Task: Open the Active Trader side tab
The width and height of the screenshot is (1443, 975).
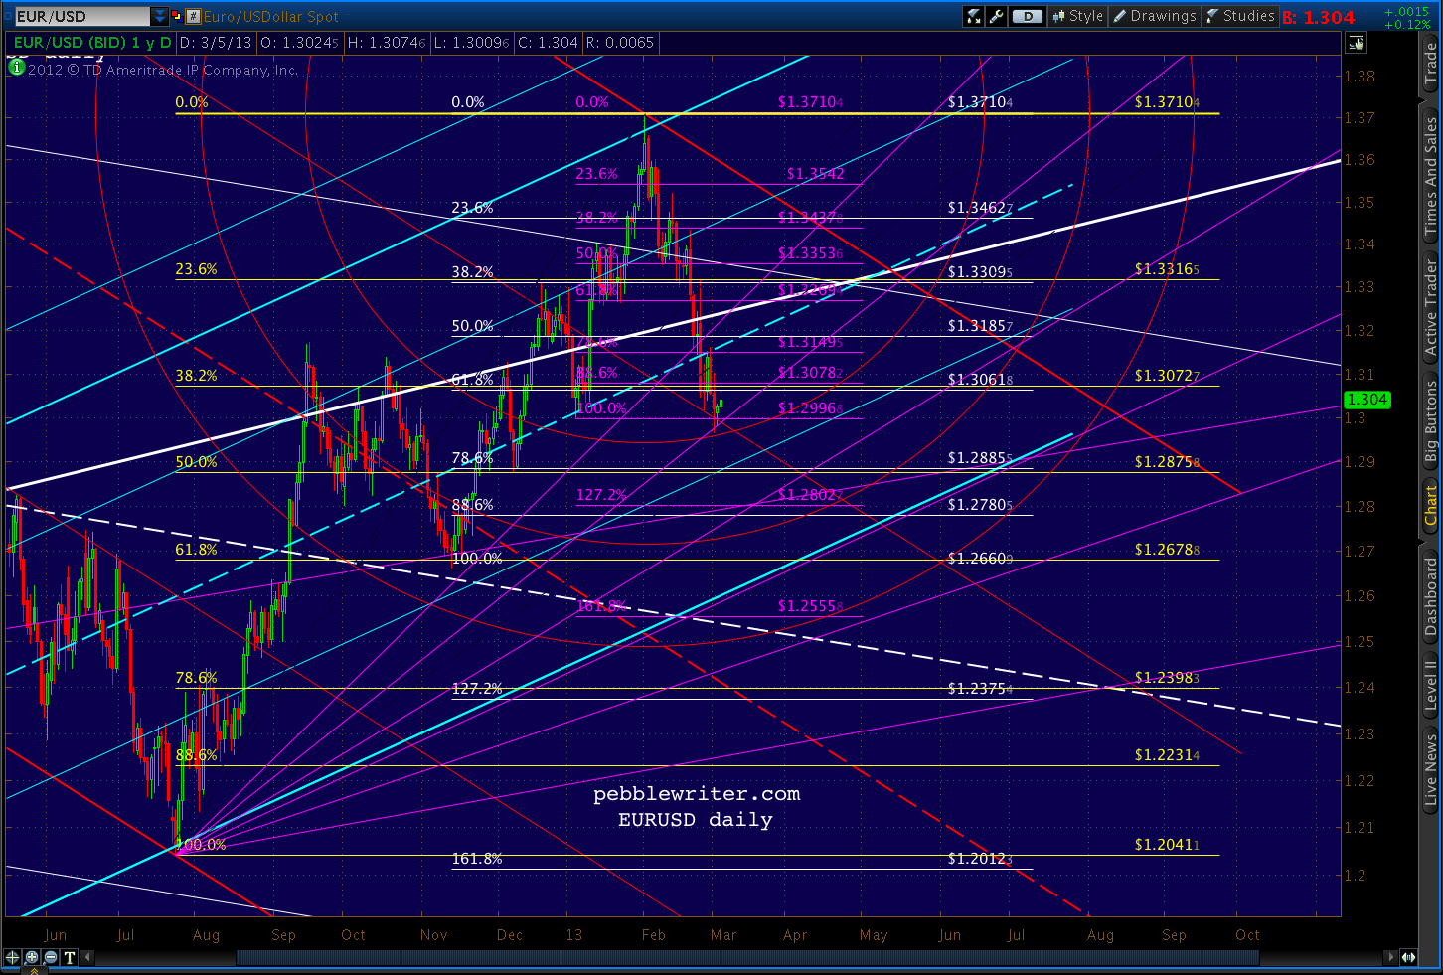Action: pos(1431,307)
